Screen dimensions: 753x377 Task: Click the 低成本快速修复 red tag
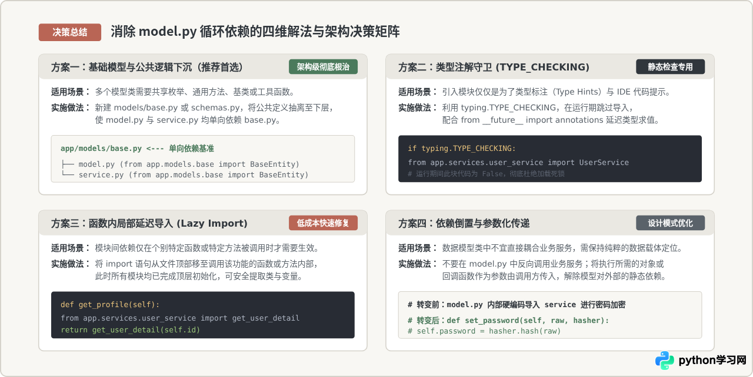[x=323, y=223]
